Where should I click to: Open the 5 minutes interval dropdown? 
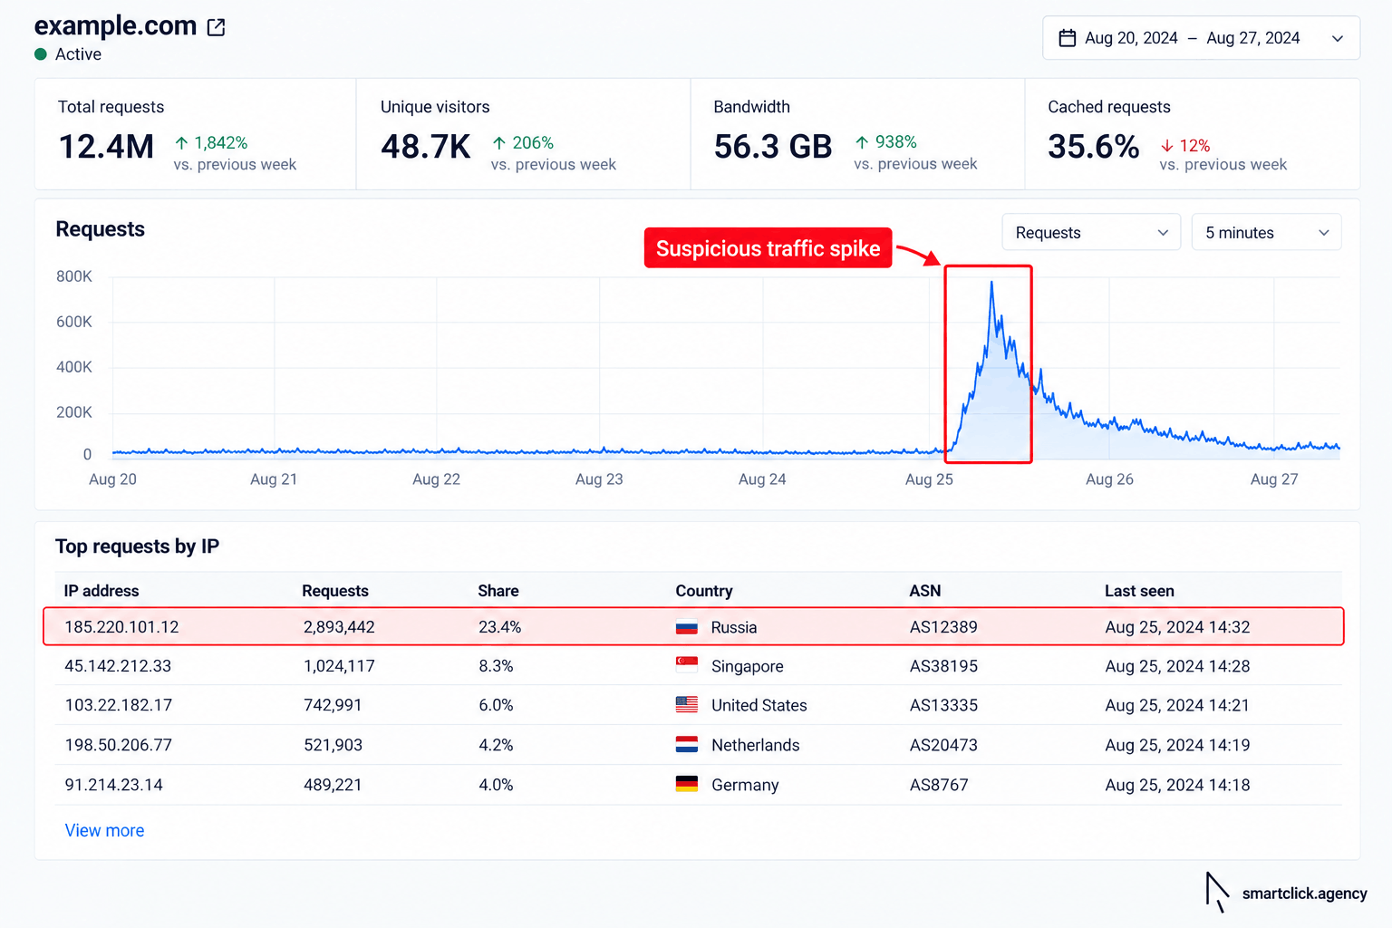point(1266,233)
